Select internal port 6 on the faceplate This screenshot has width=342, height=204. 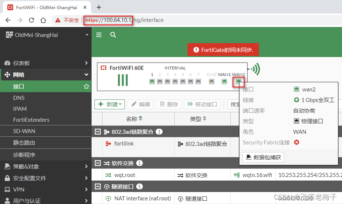(190, 82)
